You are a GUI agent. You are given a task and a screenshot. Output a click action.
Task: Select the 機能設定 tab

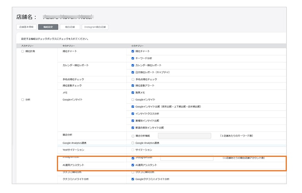pyautogui.click(x=48, y=27)
